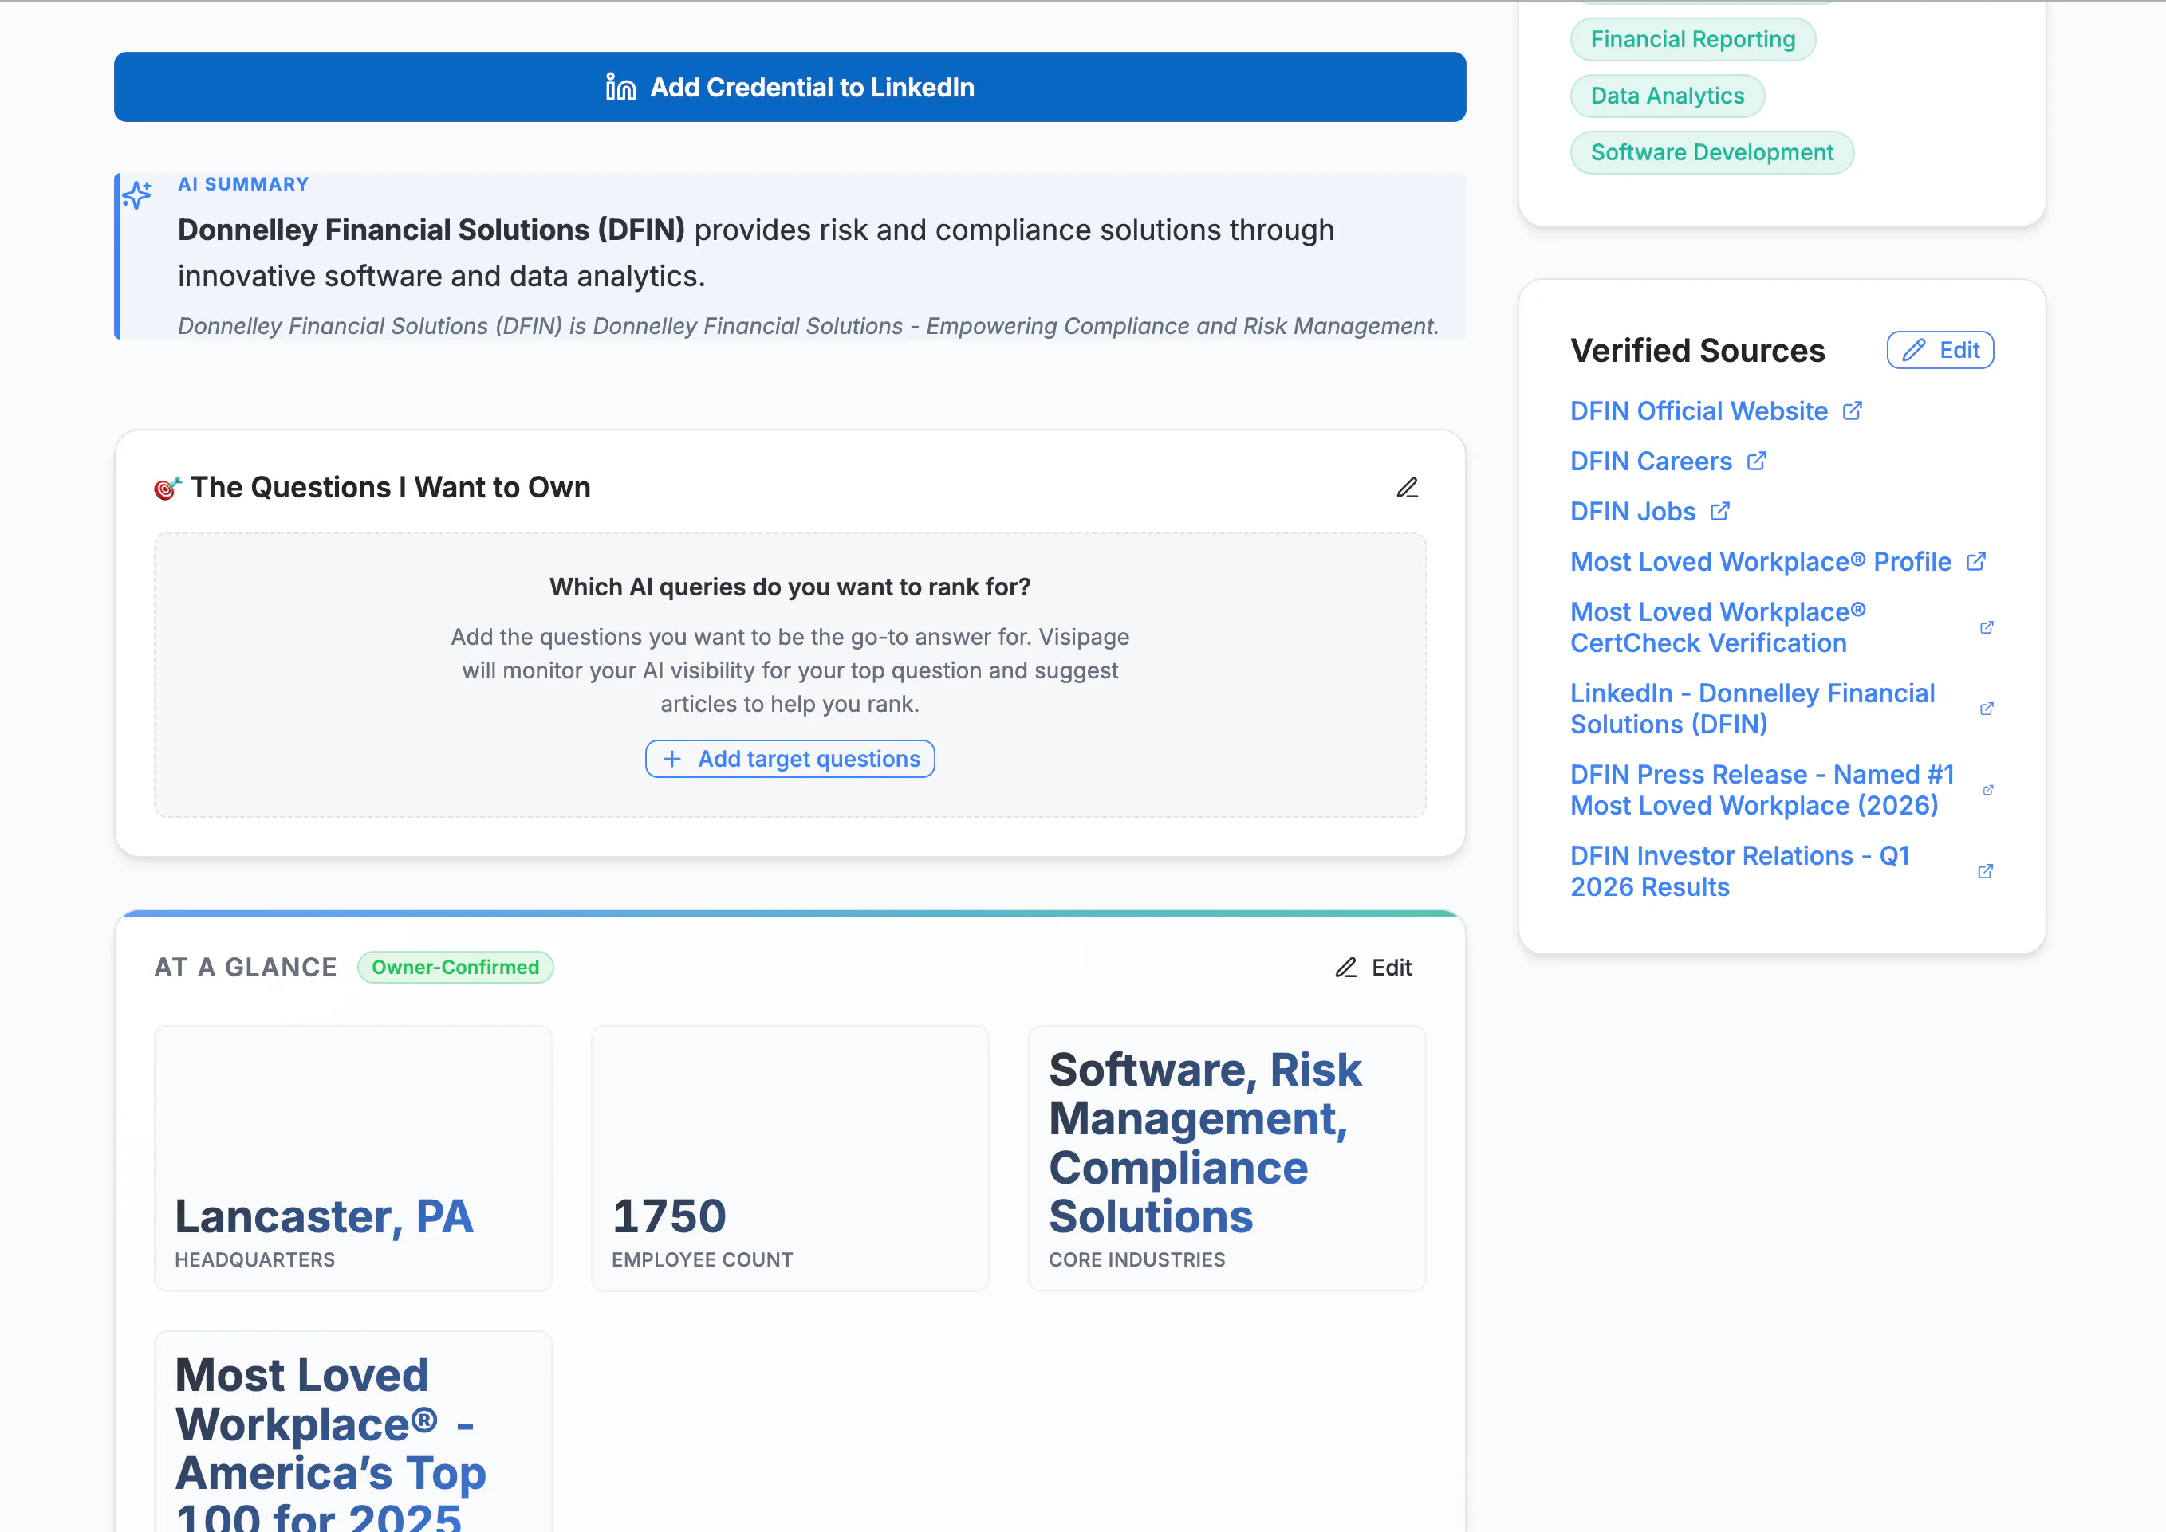
Task: Click the 1750 employee count card
Action: 790,1158
